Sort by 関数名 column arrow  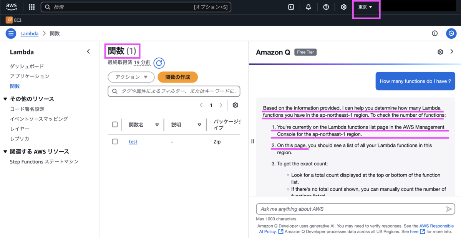(x=157, y=125)
